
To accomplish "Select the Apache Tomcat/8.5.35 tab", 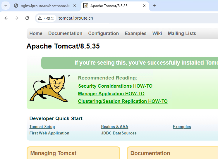I will (x=111, y=6).
